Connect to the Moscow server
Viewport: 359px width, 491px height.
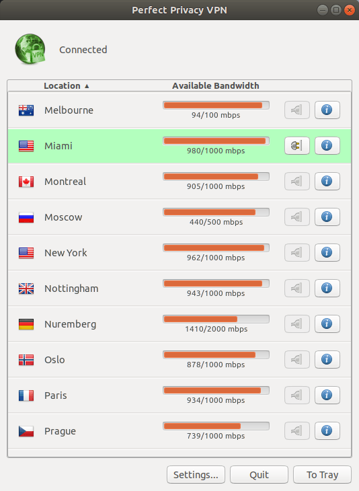pyautogui.click(x=297, y=217)
